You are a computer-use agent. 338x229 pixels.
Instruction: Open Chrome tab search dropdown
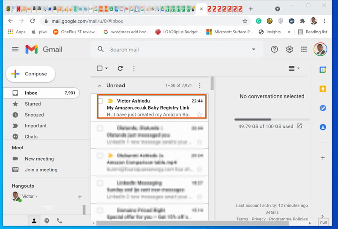click(x=278, y=9)
